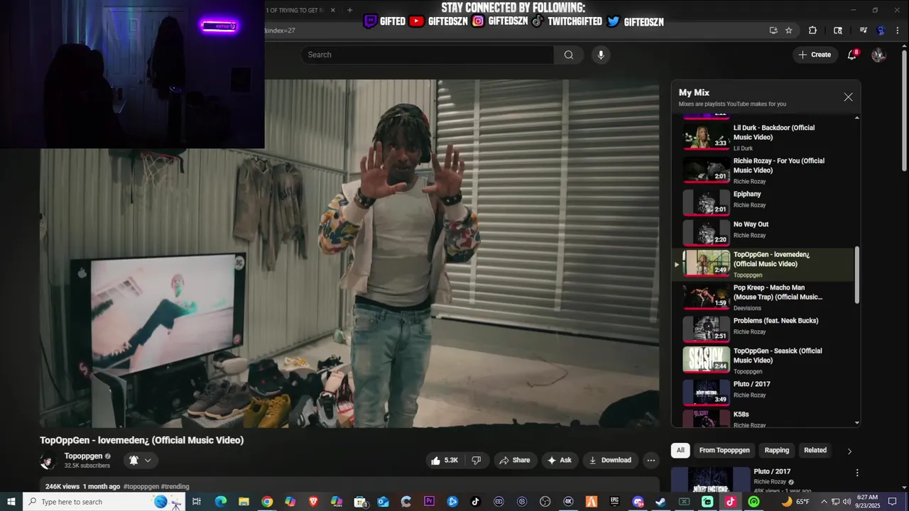Select Problems (feat. Neek Bucks) in playlist
Screen dimensions: 909x511
pos(768,328)
